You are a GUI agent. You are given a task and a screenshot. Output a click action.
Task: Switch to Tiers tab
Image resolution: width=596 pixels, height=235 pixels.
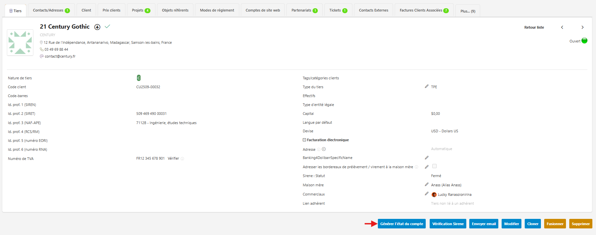pyautogui.click(x=16, y=11)
